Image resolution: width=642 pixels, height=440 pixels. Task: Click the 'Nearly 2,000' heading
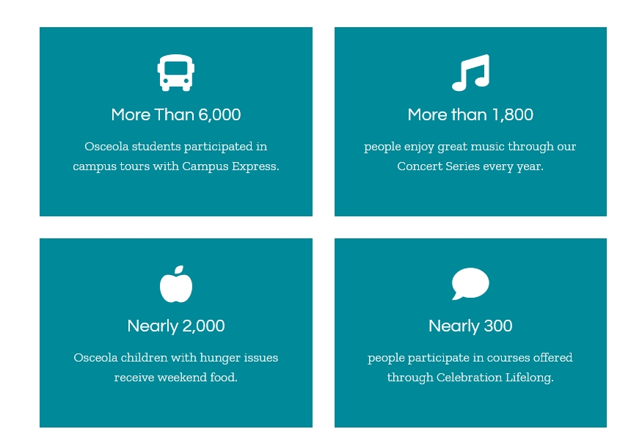tap(176, 326)
